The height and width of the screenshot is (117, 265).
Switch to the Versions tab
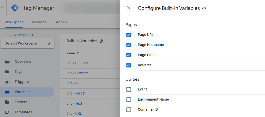(39, 22)
